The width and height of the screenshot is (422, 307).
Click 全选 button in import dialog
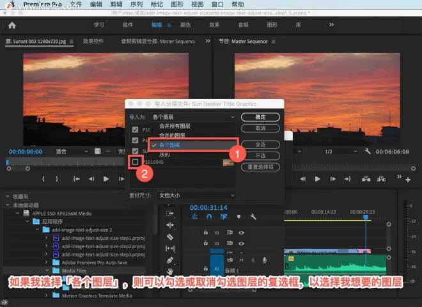pyautogui.click(x=260, y=145)
